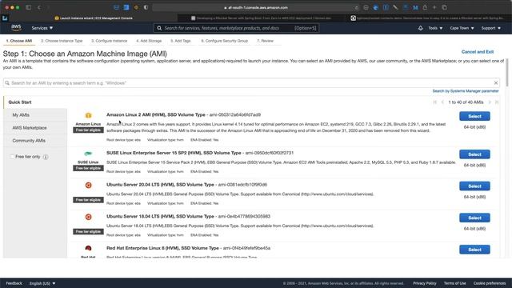Open the Cape Town region dropdown
This screenshot has width=512, height=288.
coord(462,28)
